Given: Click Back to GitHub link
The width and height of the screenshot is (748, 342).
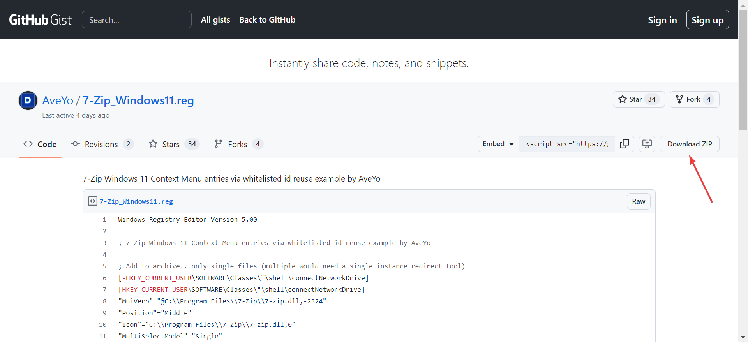Looking at the screenshot, I should click(267, 20).
